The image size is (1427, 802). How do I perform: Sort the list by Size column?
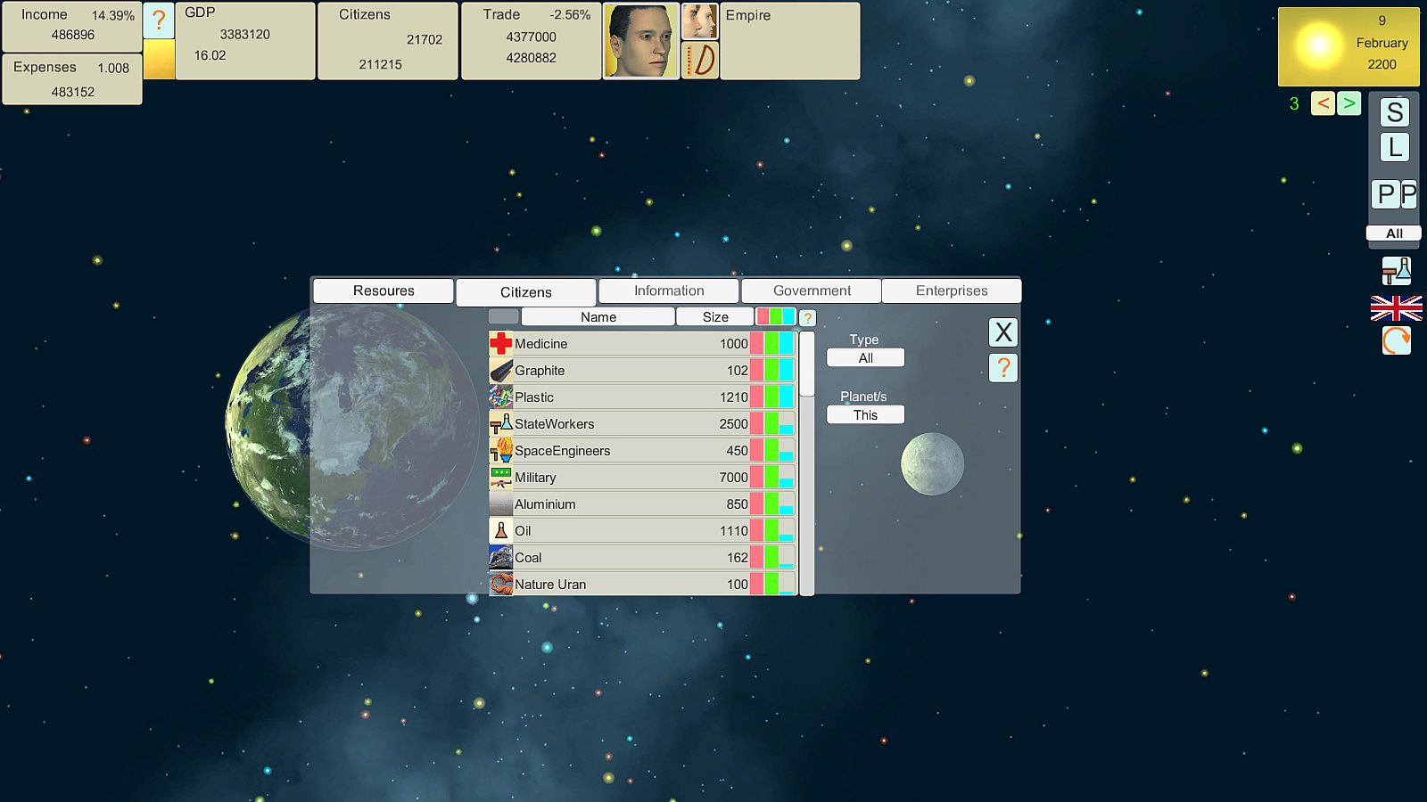pyautogui.click(x=715, y=316)
